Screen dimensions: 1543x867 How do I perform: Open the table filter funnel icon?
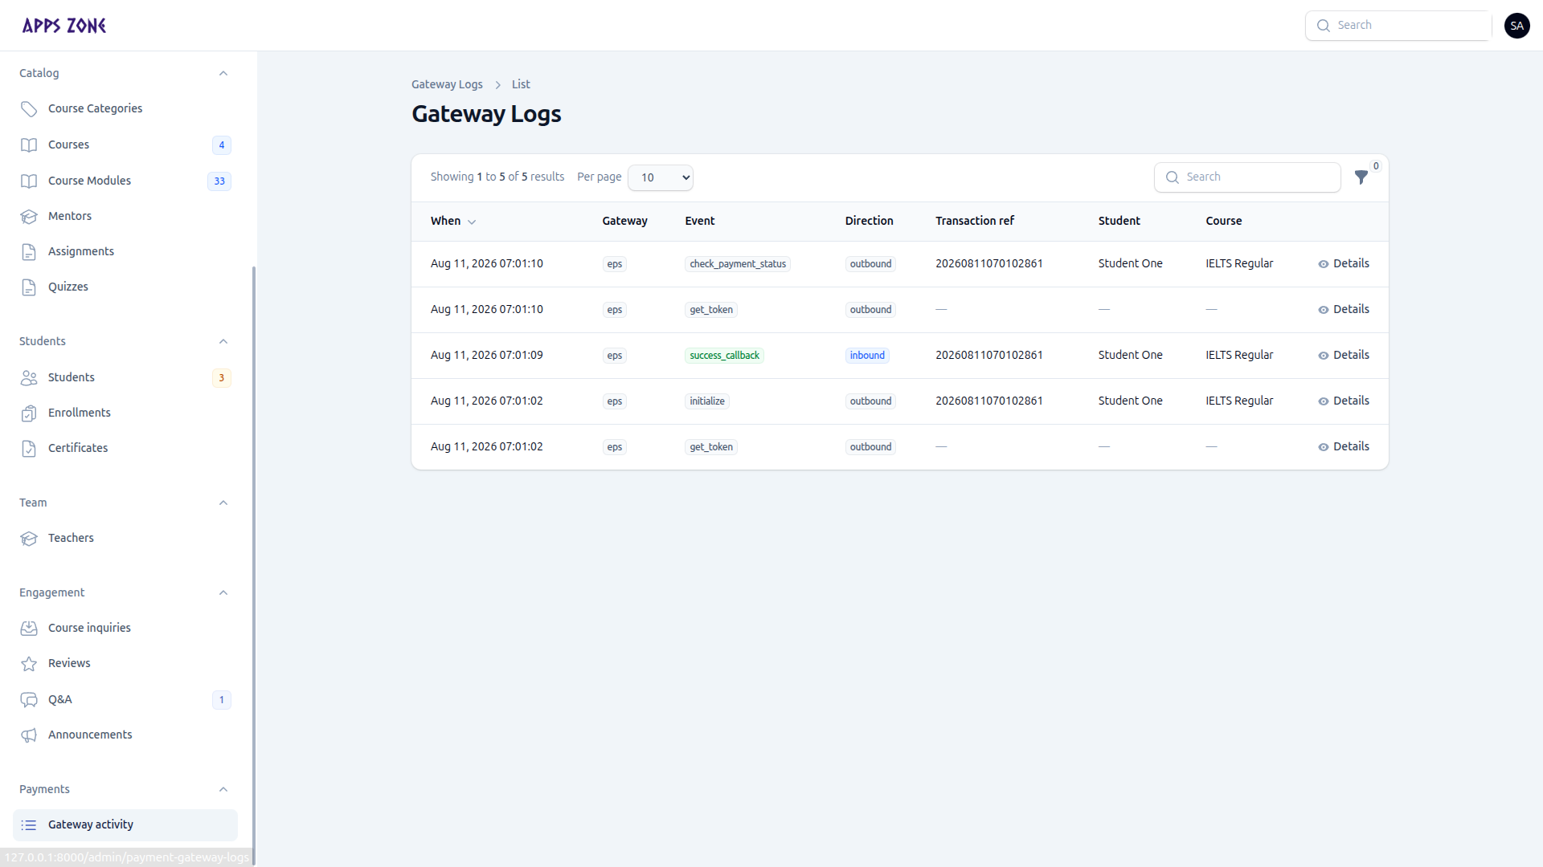[x=1361, y=177]
